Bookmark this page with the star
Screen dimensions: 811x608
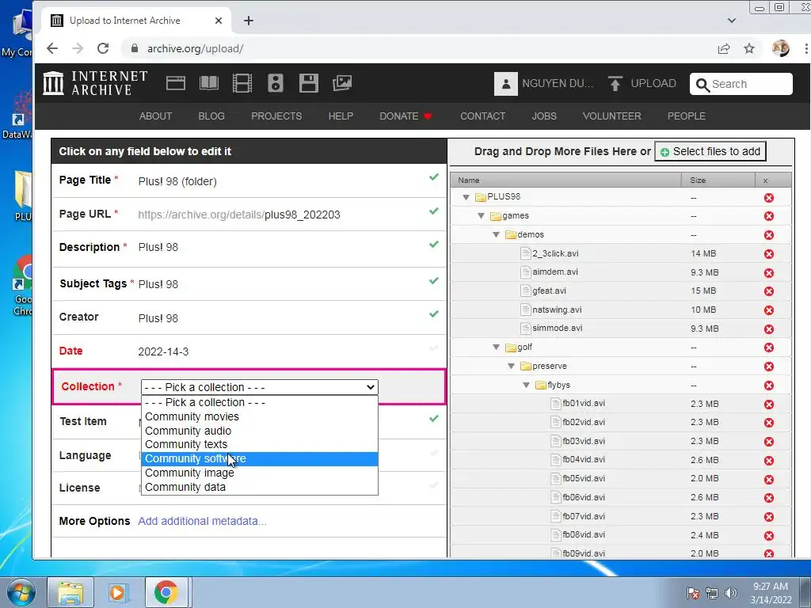(x=749, y=48)
